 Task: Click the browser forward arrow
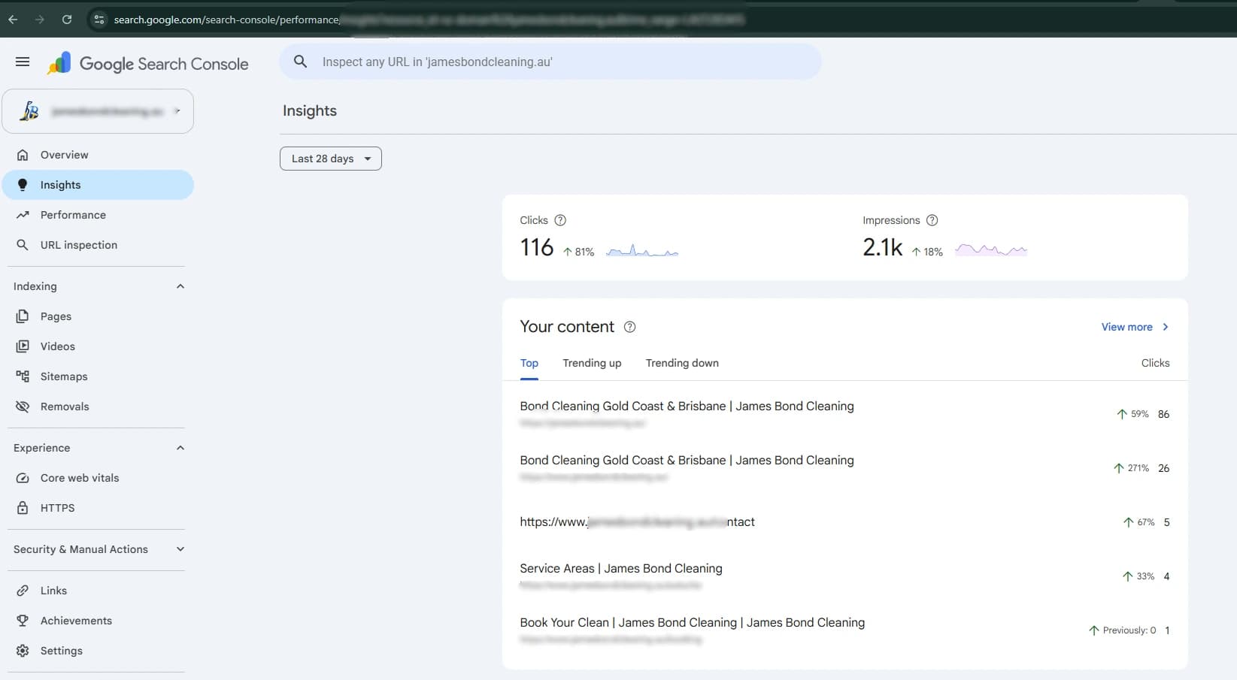40,20
